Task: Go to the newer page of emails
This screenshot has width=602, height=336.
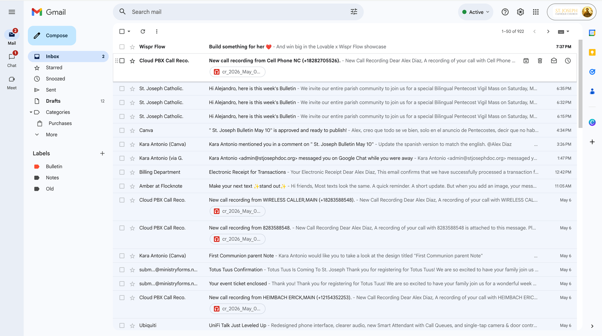Action: (534, 32)
